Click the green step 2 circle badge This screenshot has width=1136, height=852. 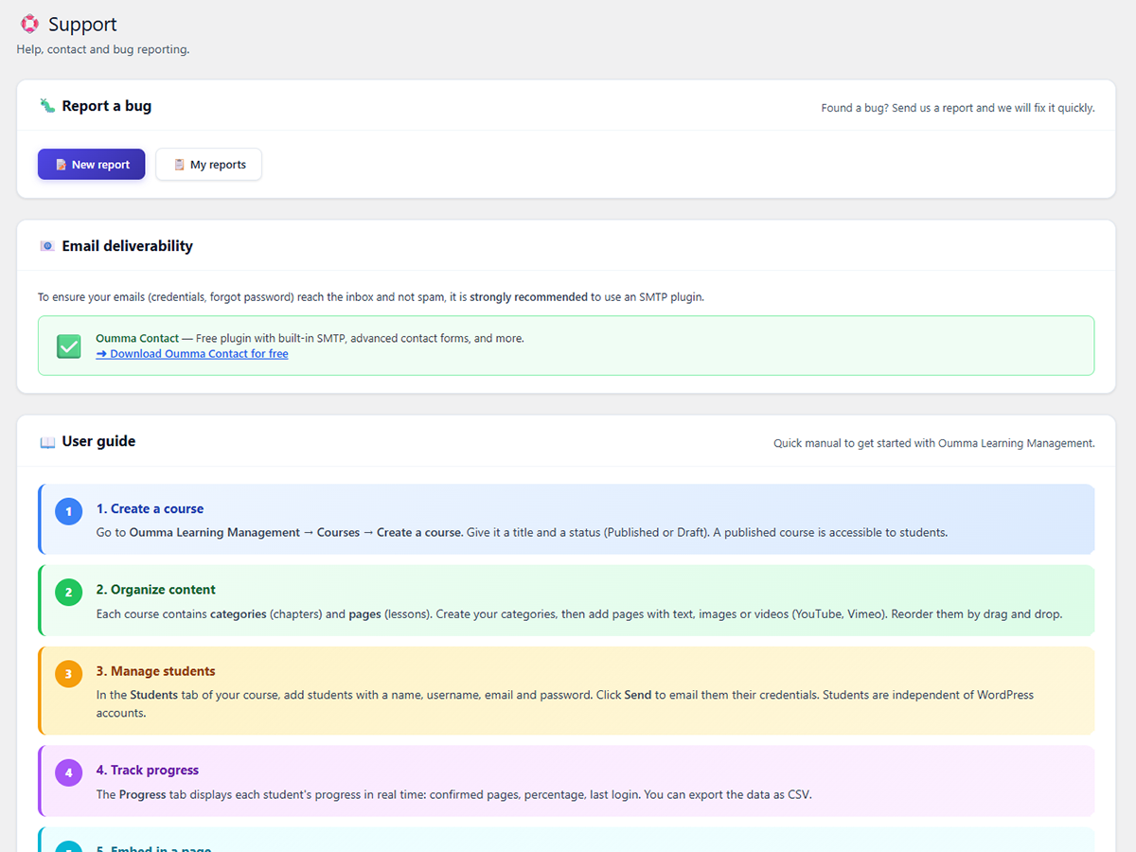pyautogui.click(x=68, y=593)
